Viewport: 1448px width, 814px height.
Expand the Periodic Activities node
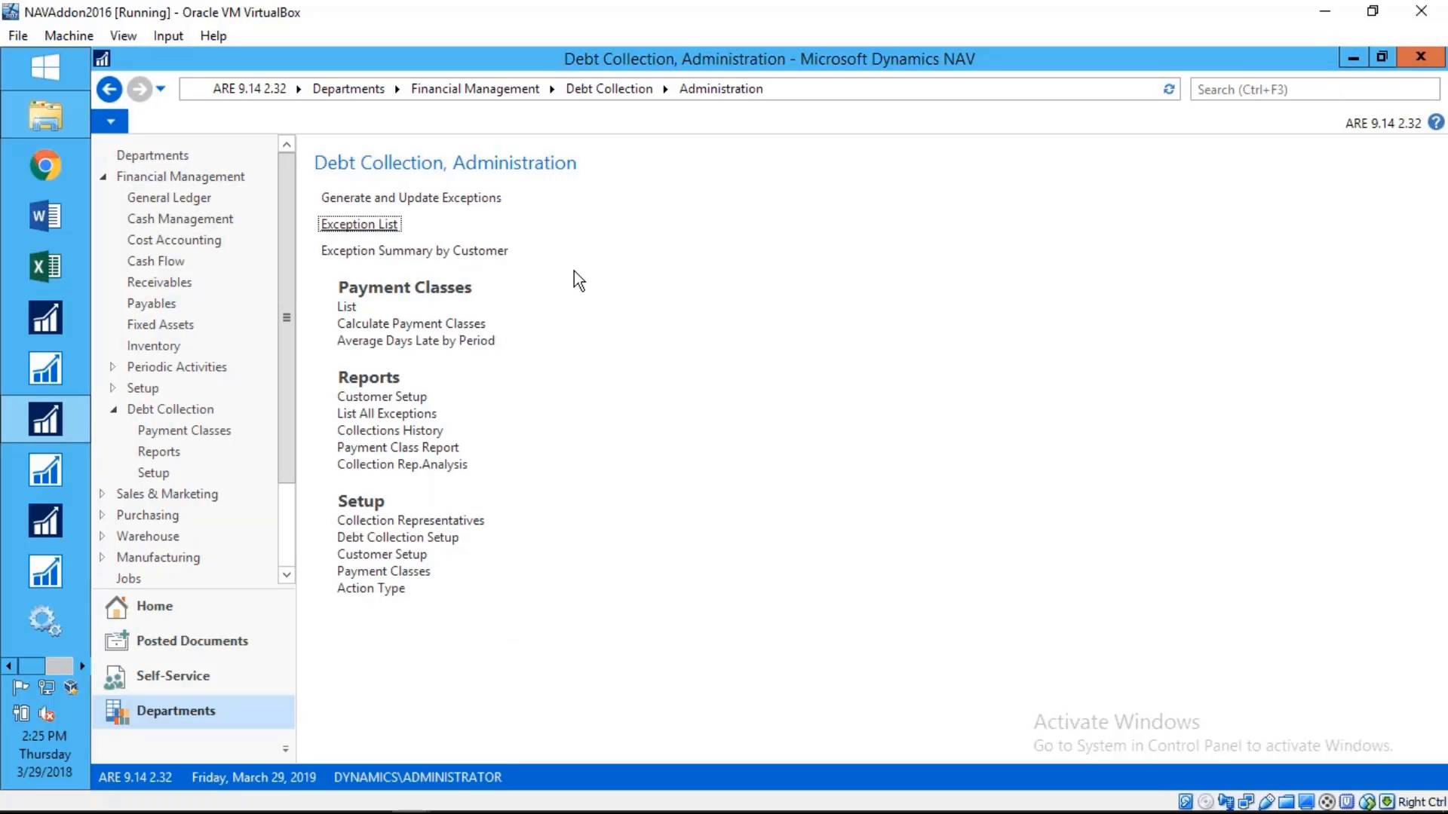coord(113,367)
